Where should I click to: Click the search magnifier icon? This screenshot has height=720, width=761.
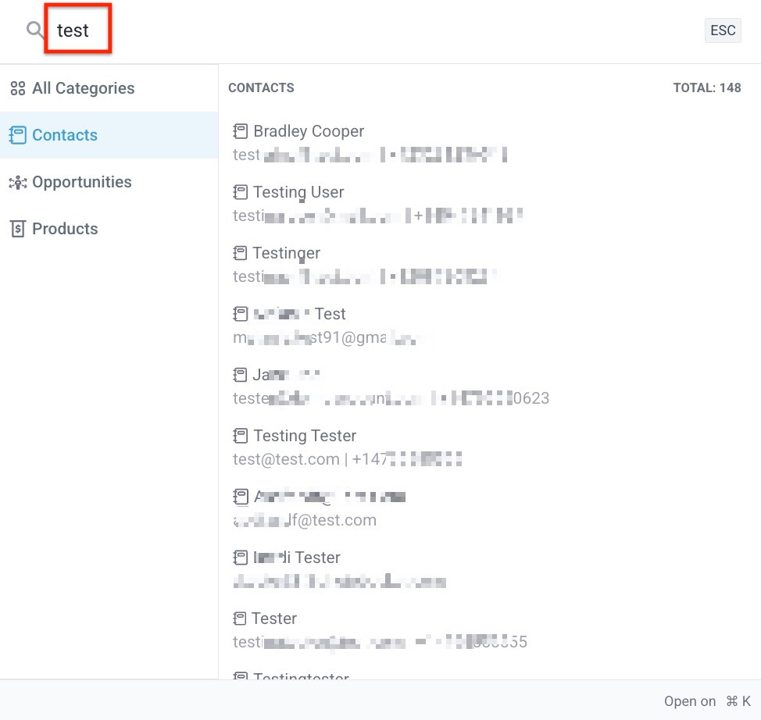[x=34, y=30]
